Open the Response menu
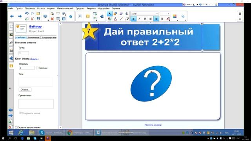 91,9
